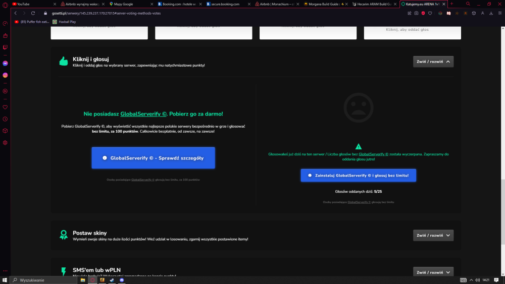Open sidebar three-dots setup menu
505x284 pixels.
tap(5, 271)
